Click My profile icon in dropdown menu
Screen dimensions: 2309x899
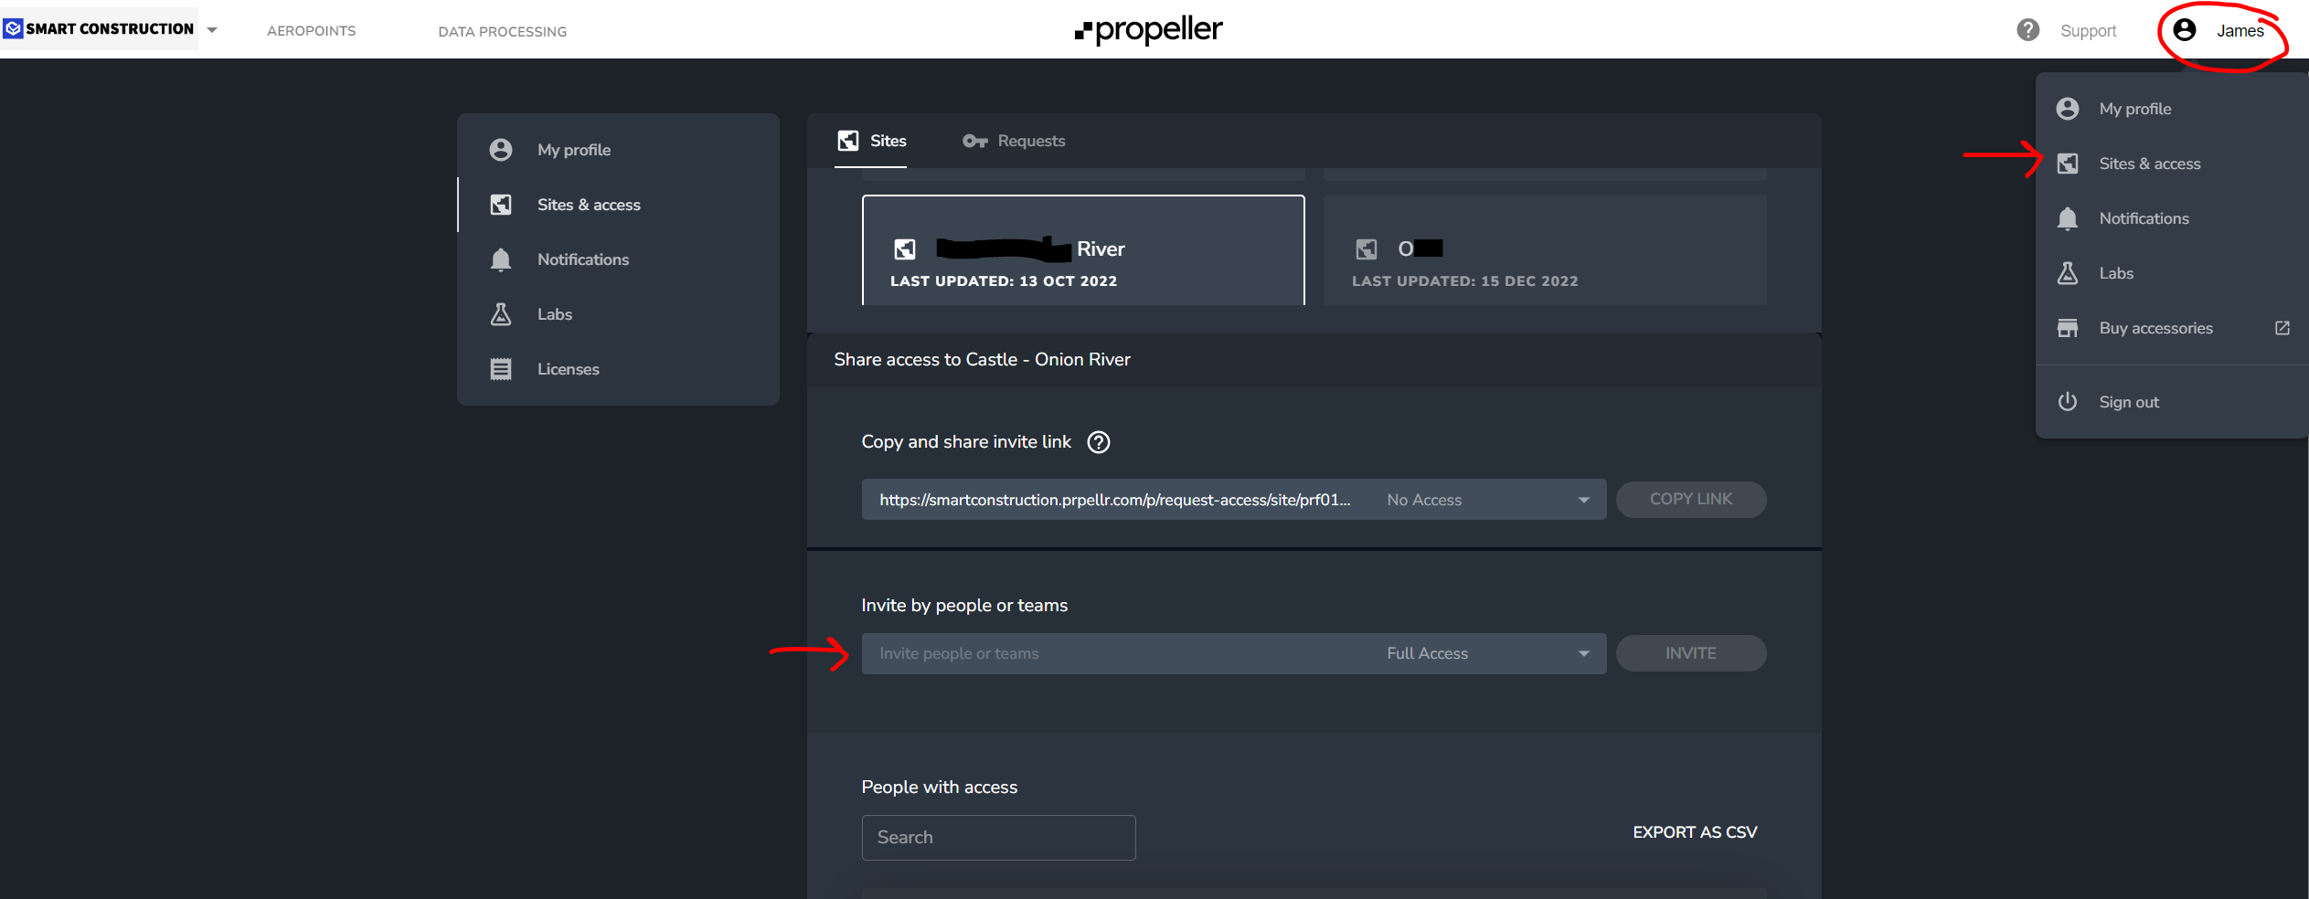coord(2068,109)
